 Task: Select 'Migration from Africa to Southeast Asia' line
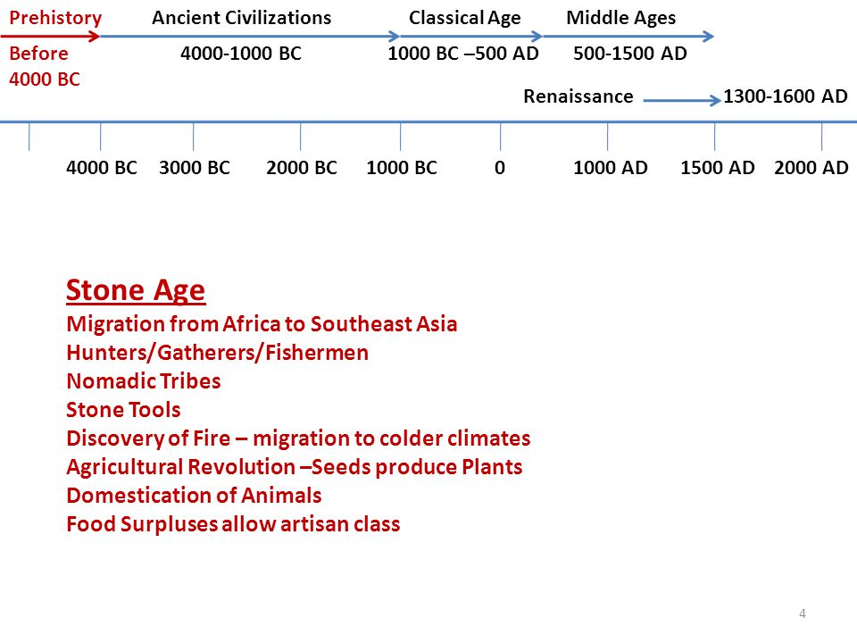pos(262,324)
